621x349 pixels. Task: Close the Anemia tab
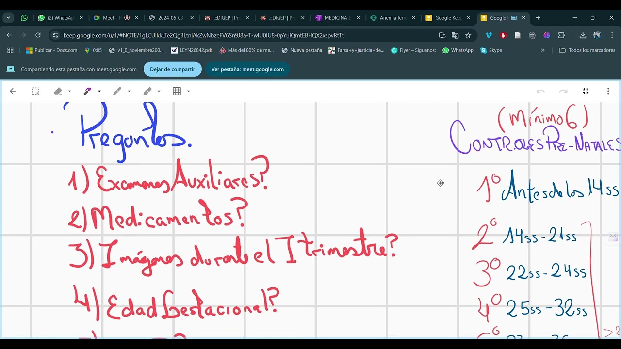pyautogui.click(x=413, y=18)
